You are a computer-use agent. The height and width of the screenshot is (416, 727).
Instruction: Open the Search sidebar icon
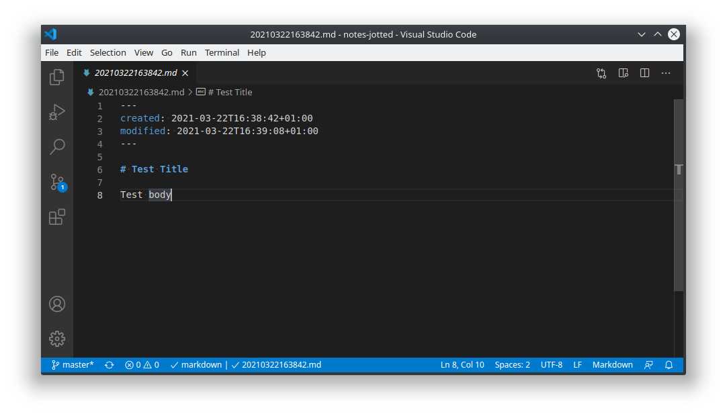(56, 146)
